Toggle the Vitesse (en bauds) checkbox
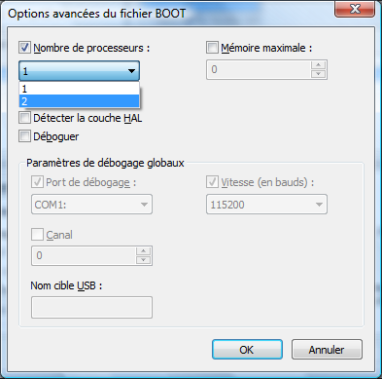Image resolution: width=382 pixels, height=379 pixels. pyautogui.click(x=212, y=182)
